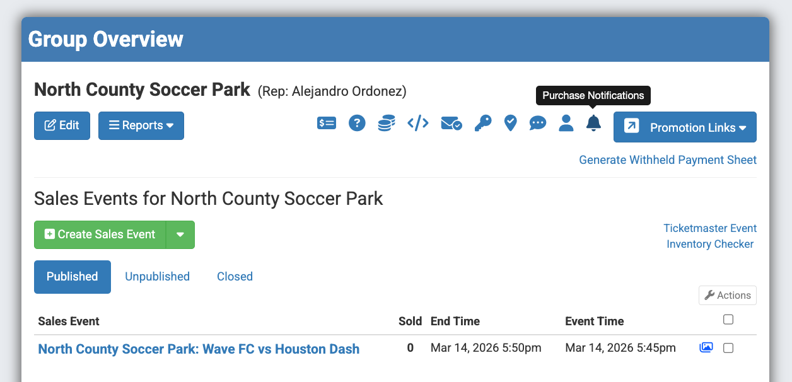Click the dollar bill payment icon
Screen dimensions: 792x382
coord(327,124)
